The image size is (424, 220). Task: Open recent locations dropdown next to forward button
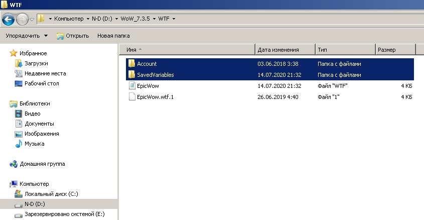coord(32,19)
